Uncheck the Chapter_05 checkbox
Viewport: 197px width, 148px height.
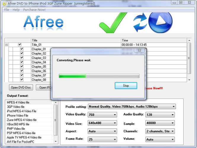tap(22, 66)
